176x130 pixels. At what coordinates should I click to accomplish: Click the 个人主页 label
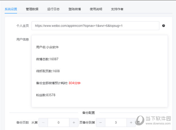point(23,26)
